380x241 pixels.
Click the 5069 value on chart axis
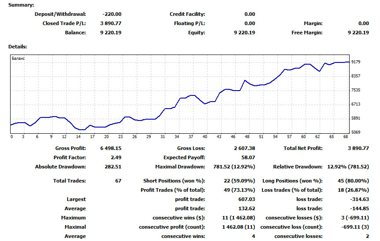click(x=357, y=132)
